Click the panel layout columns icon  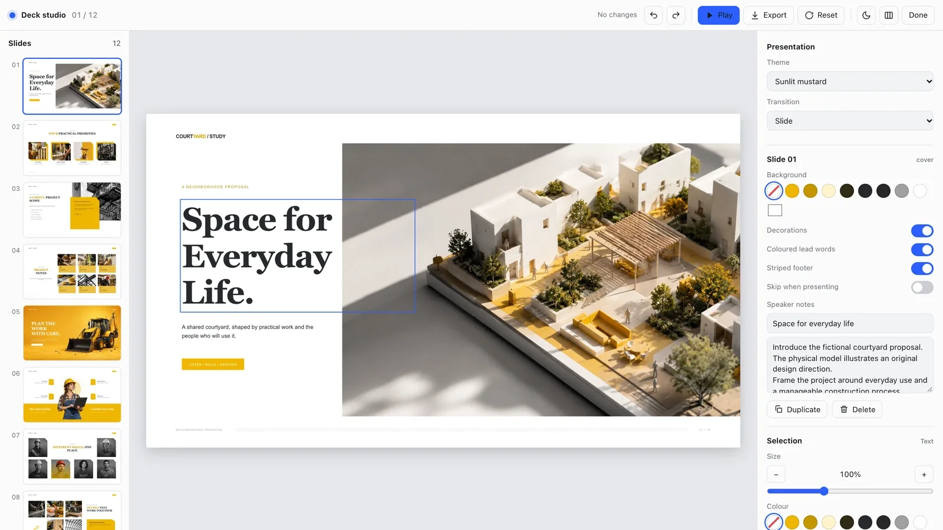point(889,15)
